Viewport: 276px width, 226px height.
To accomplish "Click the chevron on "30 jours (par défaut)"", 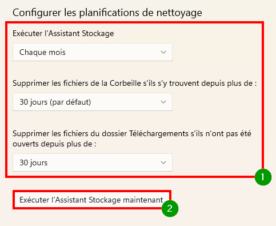I will pos(163,102).
